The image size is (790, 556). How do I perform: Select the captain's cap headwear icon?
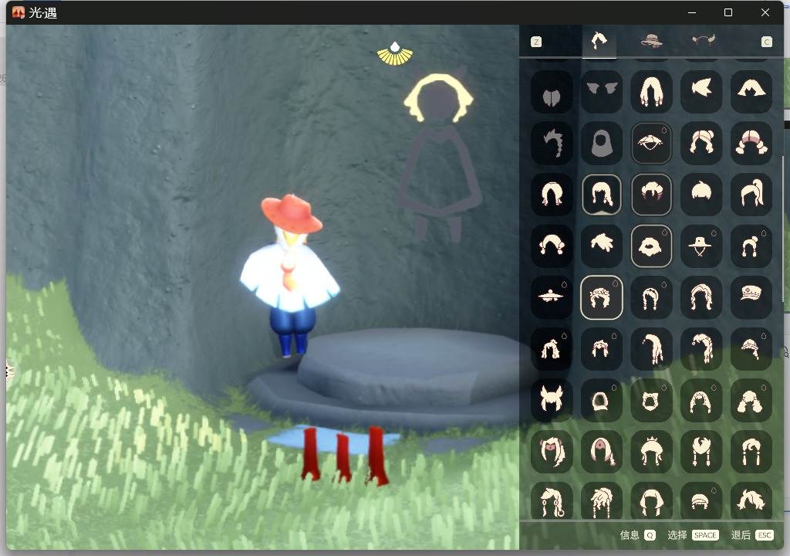[751, 297]
